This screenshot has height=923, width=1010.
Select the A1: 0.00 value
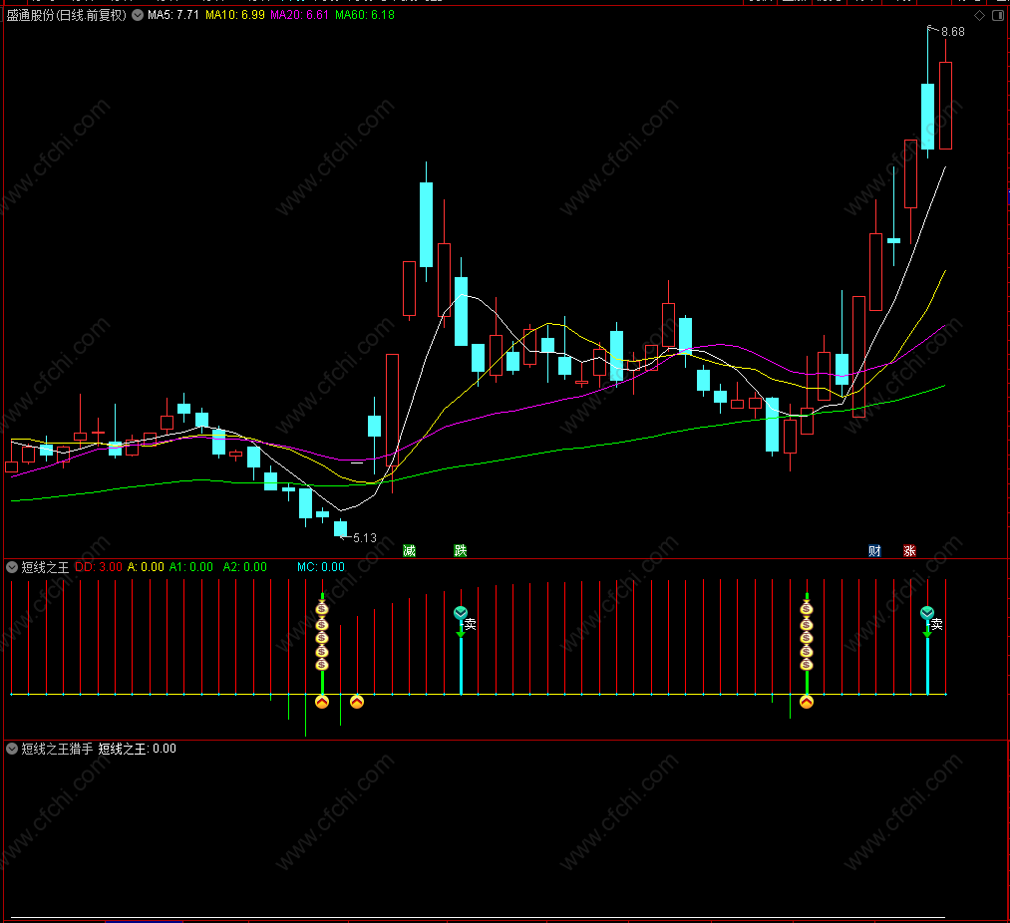click(x=191, y=567)
